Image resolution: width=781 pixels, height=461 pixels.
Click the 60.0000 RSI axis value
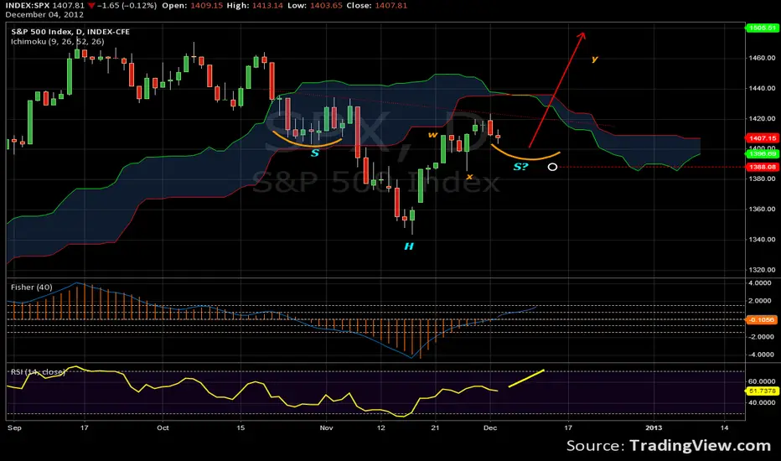click(x=762, y=381)
